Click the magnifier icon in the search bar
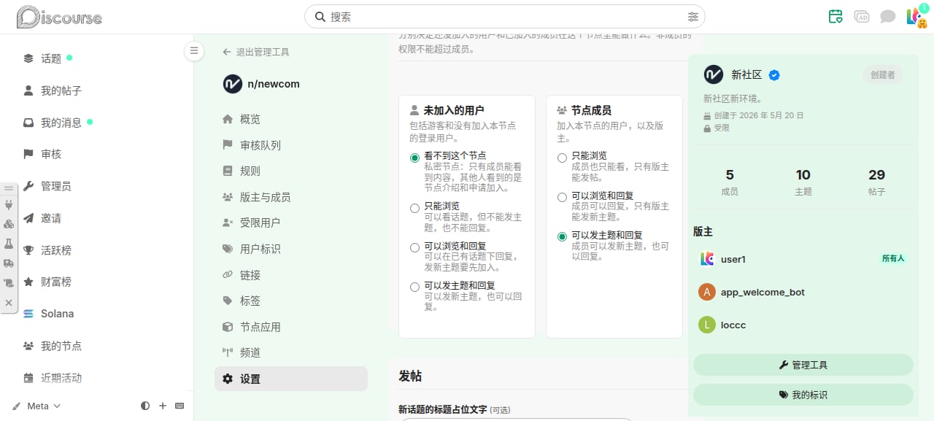Image resolution: width=934 pixels, height=421 pixels. [x=320, y=16]
